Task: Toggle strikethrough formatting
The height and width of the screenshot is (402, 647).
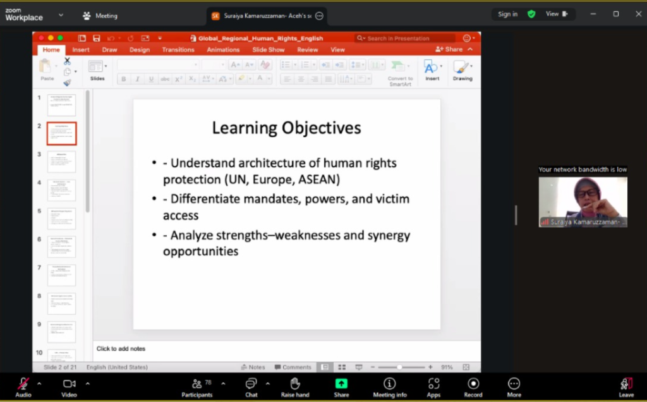Action: pyautogui.click(x=165, y=79)
